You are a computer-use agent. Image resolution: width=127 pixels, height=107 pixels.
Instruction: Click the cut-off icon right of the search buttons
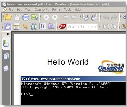(x=124, y=27)
